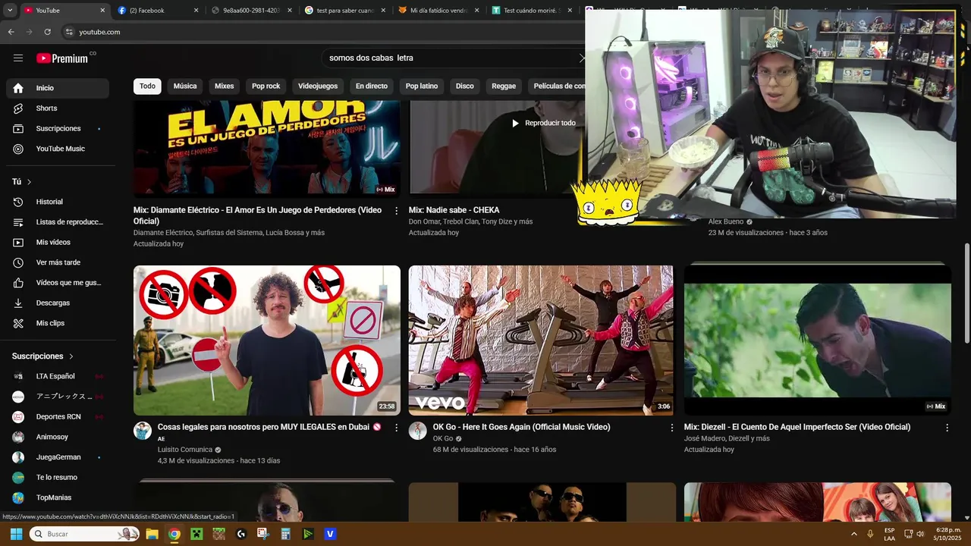Open Mis clips in the sidebar
Screen dimensions: 971x546
pos(58,323)
